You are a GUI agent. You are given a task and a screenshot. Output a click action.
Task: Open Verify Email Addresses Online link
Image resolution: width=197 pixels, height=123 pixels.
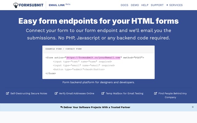(x=77, y=93)
